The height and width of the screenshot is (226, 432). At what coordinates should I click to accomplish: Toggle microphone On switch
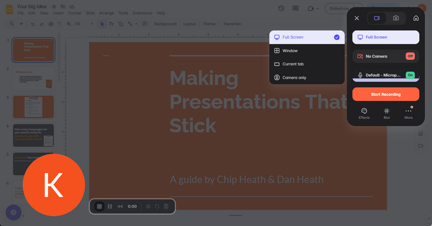click(410, 75)
